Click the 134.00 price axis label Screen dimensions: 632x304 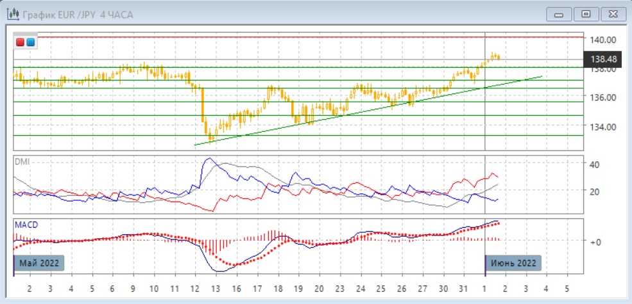pyautogui.click(x=602, y=127)
